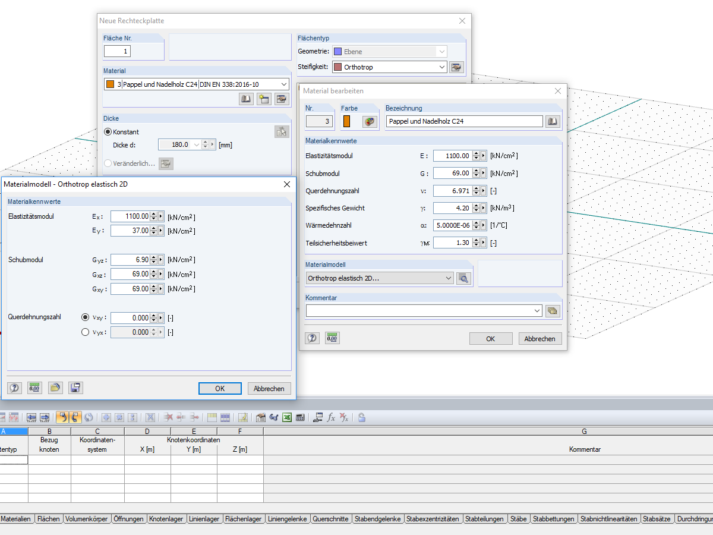Open the units settings icon showing 0.00
This screenshot has width=713, height=535.
(332, 338)
